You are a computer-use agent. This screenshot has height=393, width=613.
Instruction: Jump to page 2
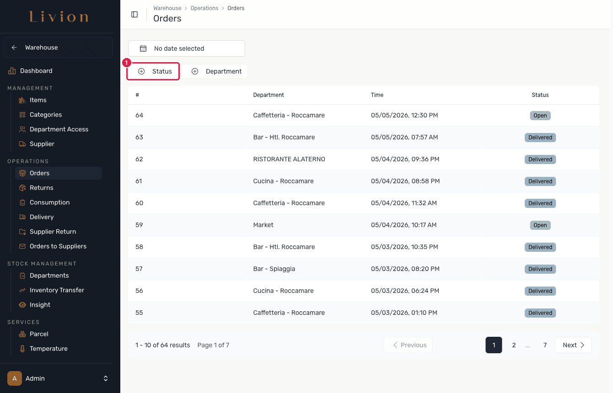coord(514,345)
